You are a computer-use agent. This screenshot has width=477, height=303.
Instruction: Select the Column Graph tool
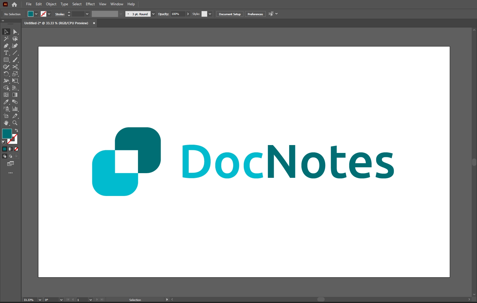[15, 109]
